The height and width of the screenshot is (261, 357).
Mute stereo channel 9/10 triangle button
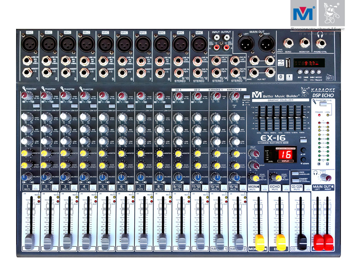tap(187, 188)
